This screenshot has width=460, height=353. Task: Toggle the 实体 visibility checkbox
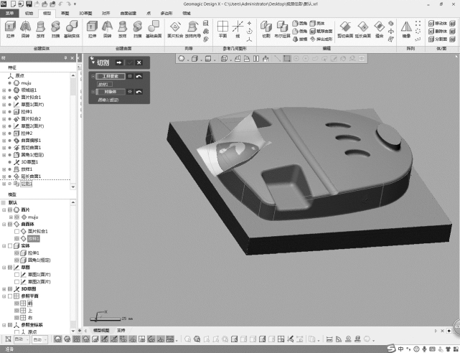(10, 246)
